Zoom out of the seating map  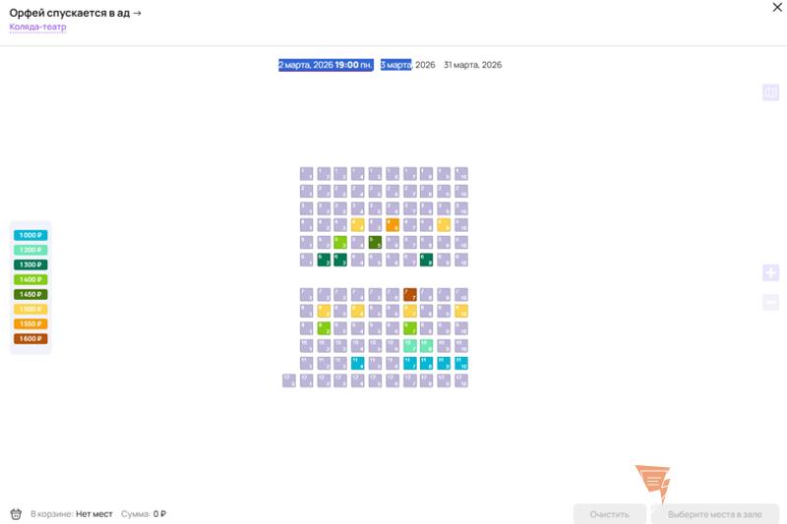click(770, 304)
